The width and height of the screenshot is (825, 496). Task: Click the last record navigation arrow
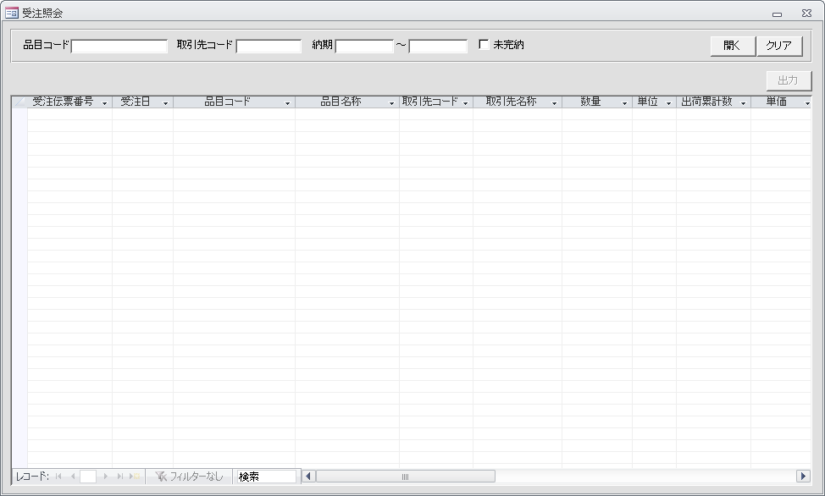120,477
